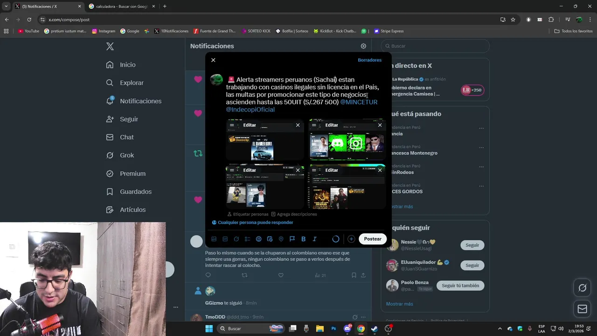Click the X logo in sidebar
597x336 pixels.
coord(110,46)
